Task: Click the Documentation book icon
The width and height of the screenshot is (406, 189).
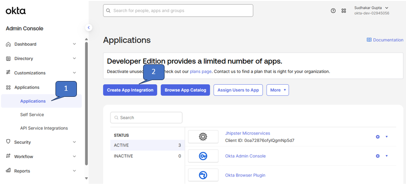Action: pyautogui.click(x=369, y=40)
